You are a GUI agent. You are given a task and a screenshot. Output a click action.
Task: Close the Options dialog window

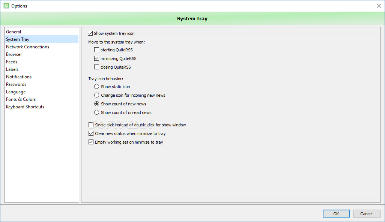coord(379,6)
